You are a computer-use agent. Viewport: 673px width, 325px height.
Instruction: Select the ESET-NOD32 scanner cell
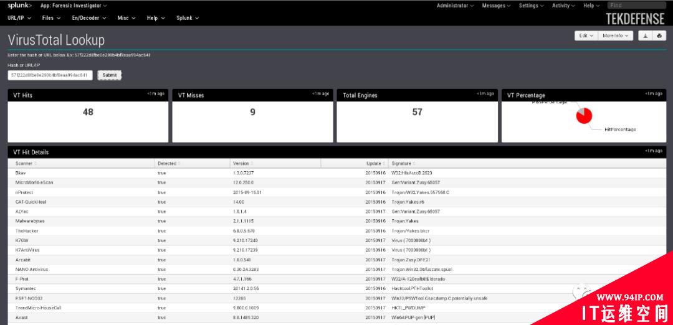click(28, 298)
